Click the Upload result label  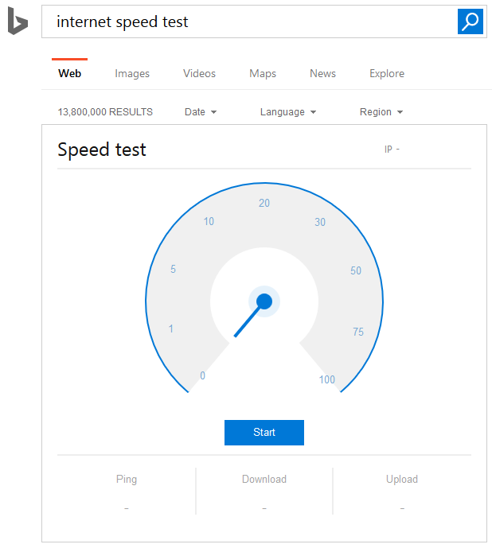[x=402, y=479]
